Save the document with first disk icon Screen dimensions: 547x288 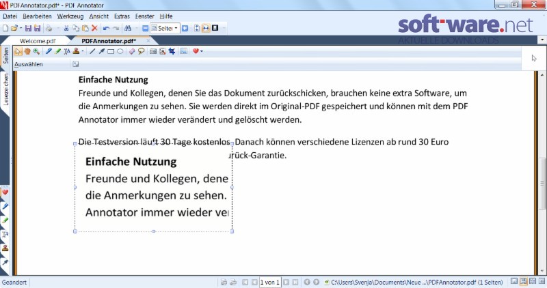[29, 28]
